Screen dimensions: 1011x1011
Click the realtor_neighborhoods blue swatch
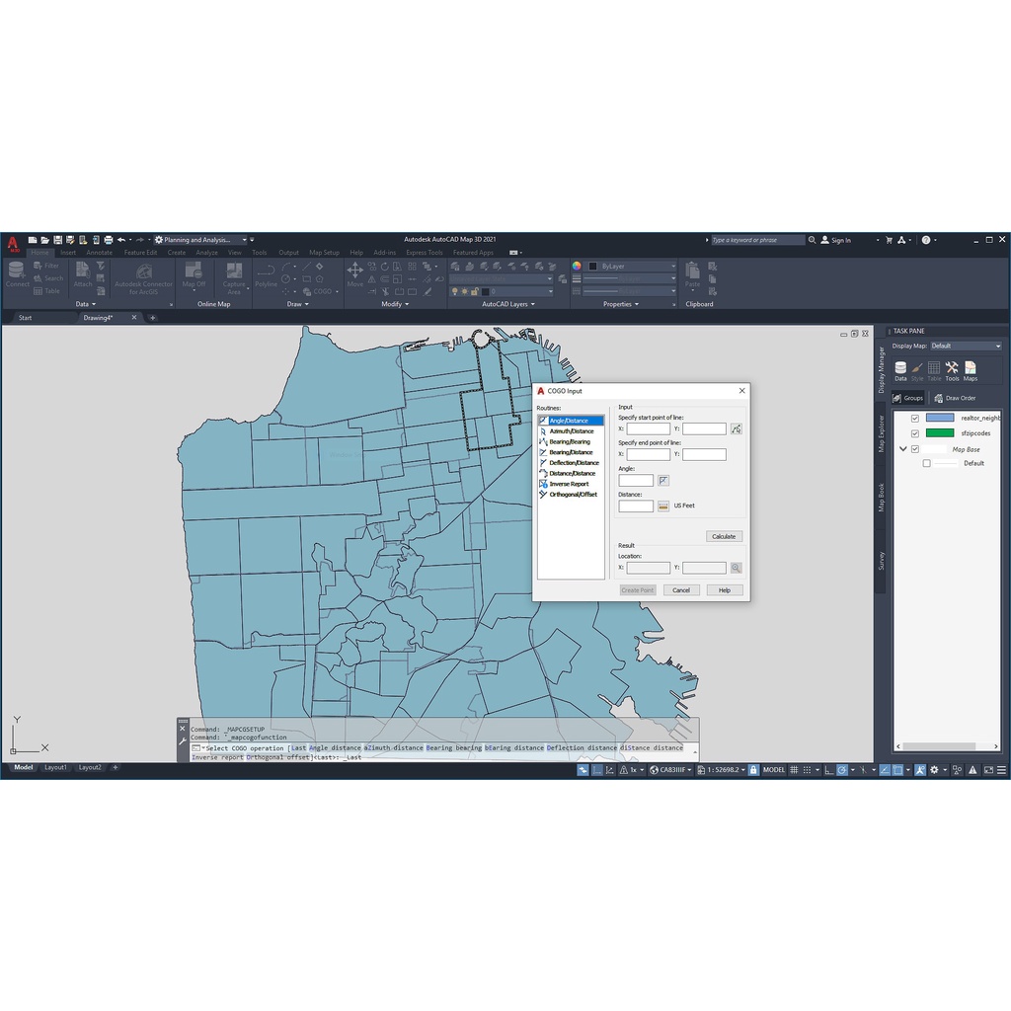point(940,418)
